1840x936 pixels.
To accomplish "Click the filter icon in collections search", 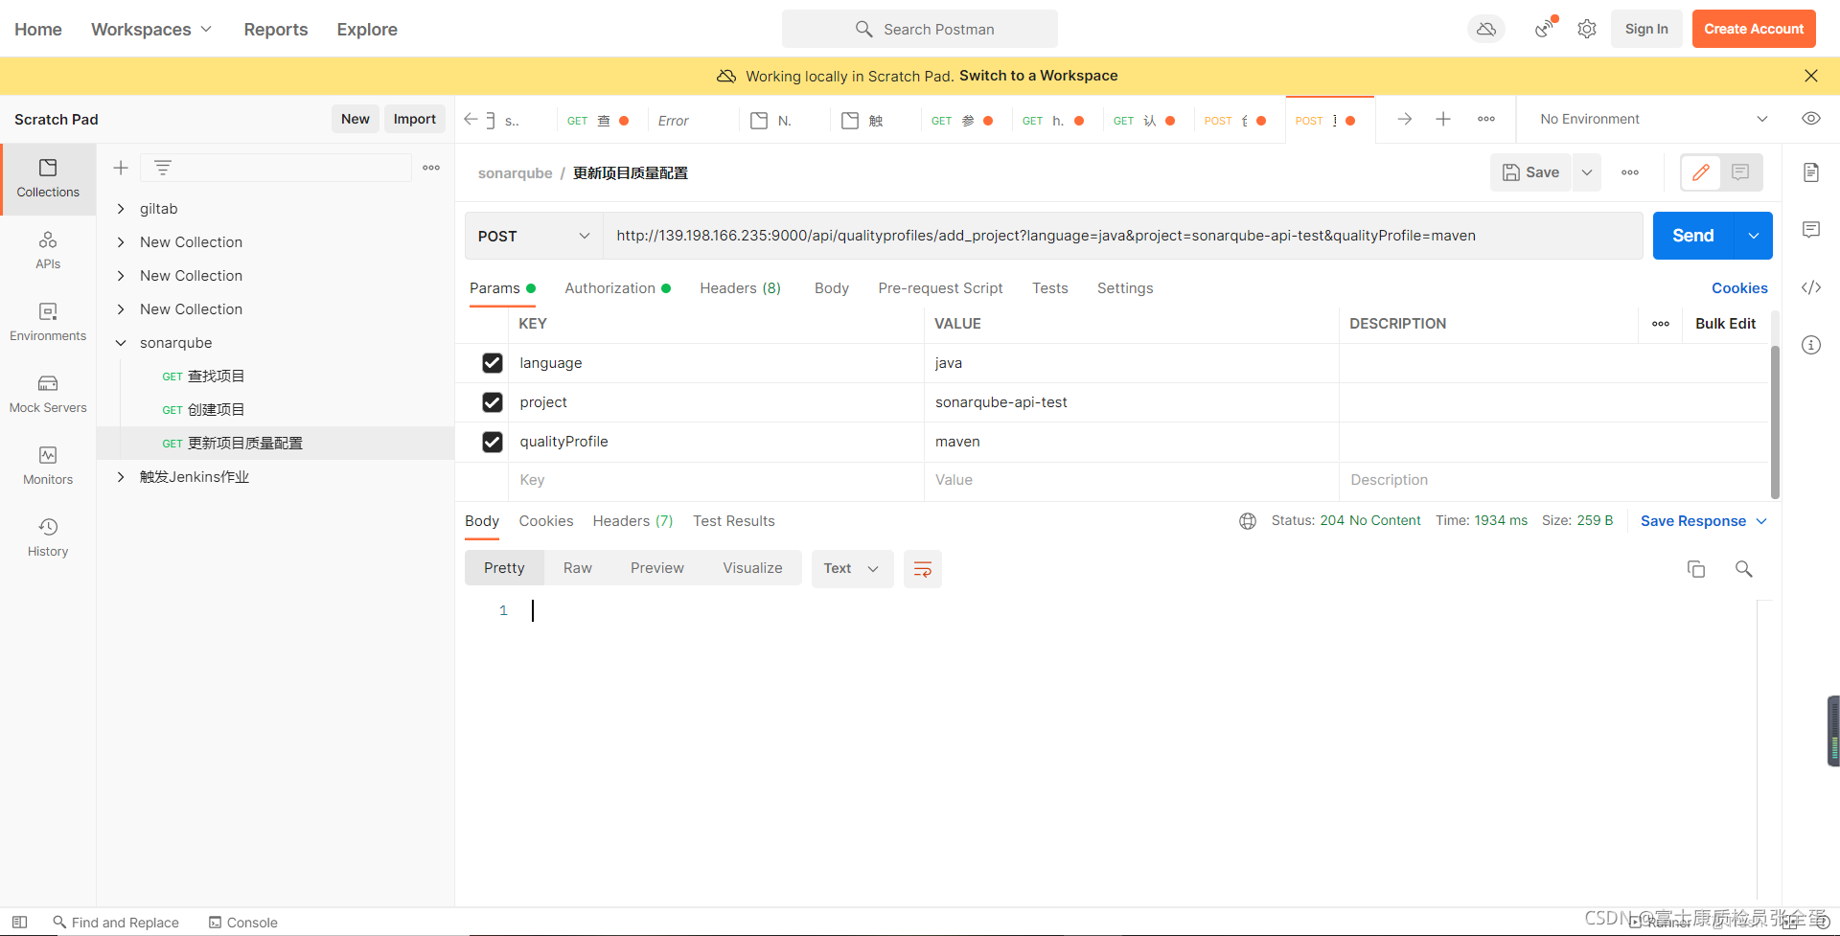I will [x=163, y=168].
